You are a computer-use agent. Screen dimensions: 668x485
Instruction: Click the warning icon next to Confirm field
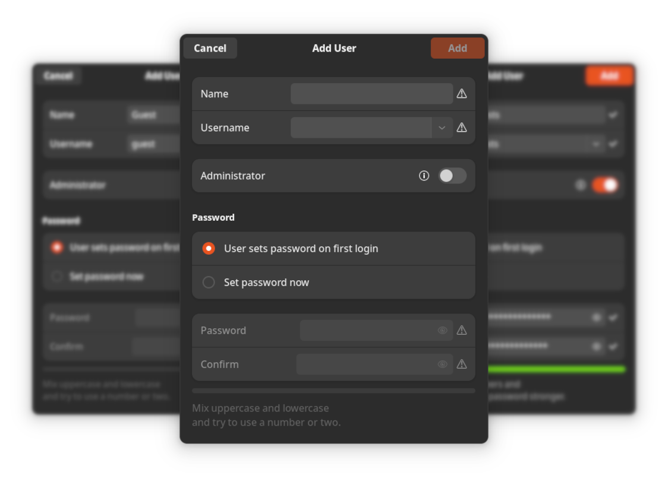coord(462,364)
